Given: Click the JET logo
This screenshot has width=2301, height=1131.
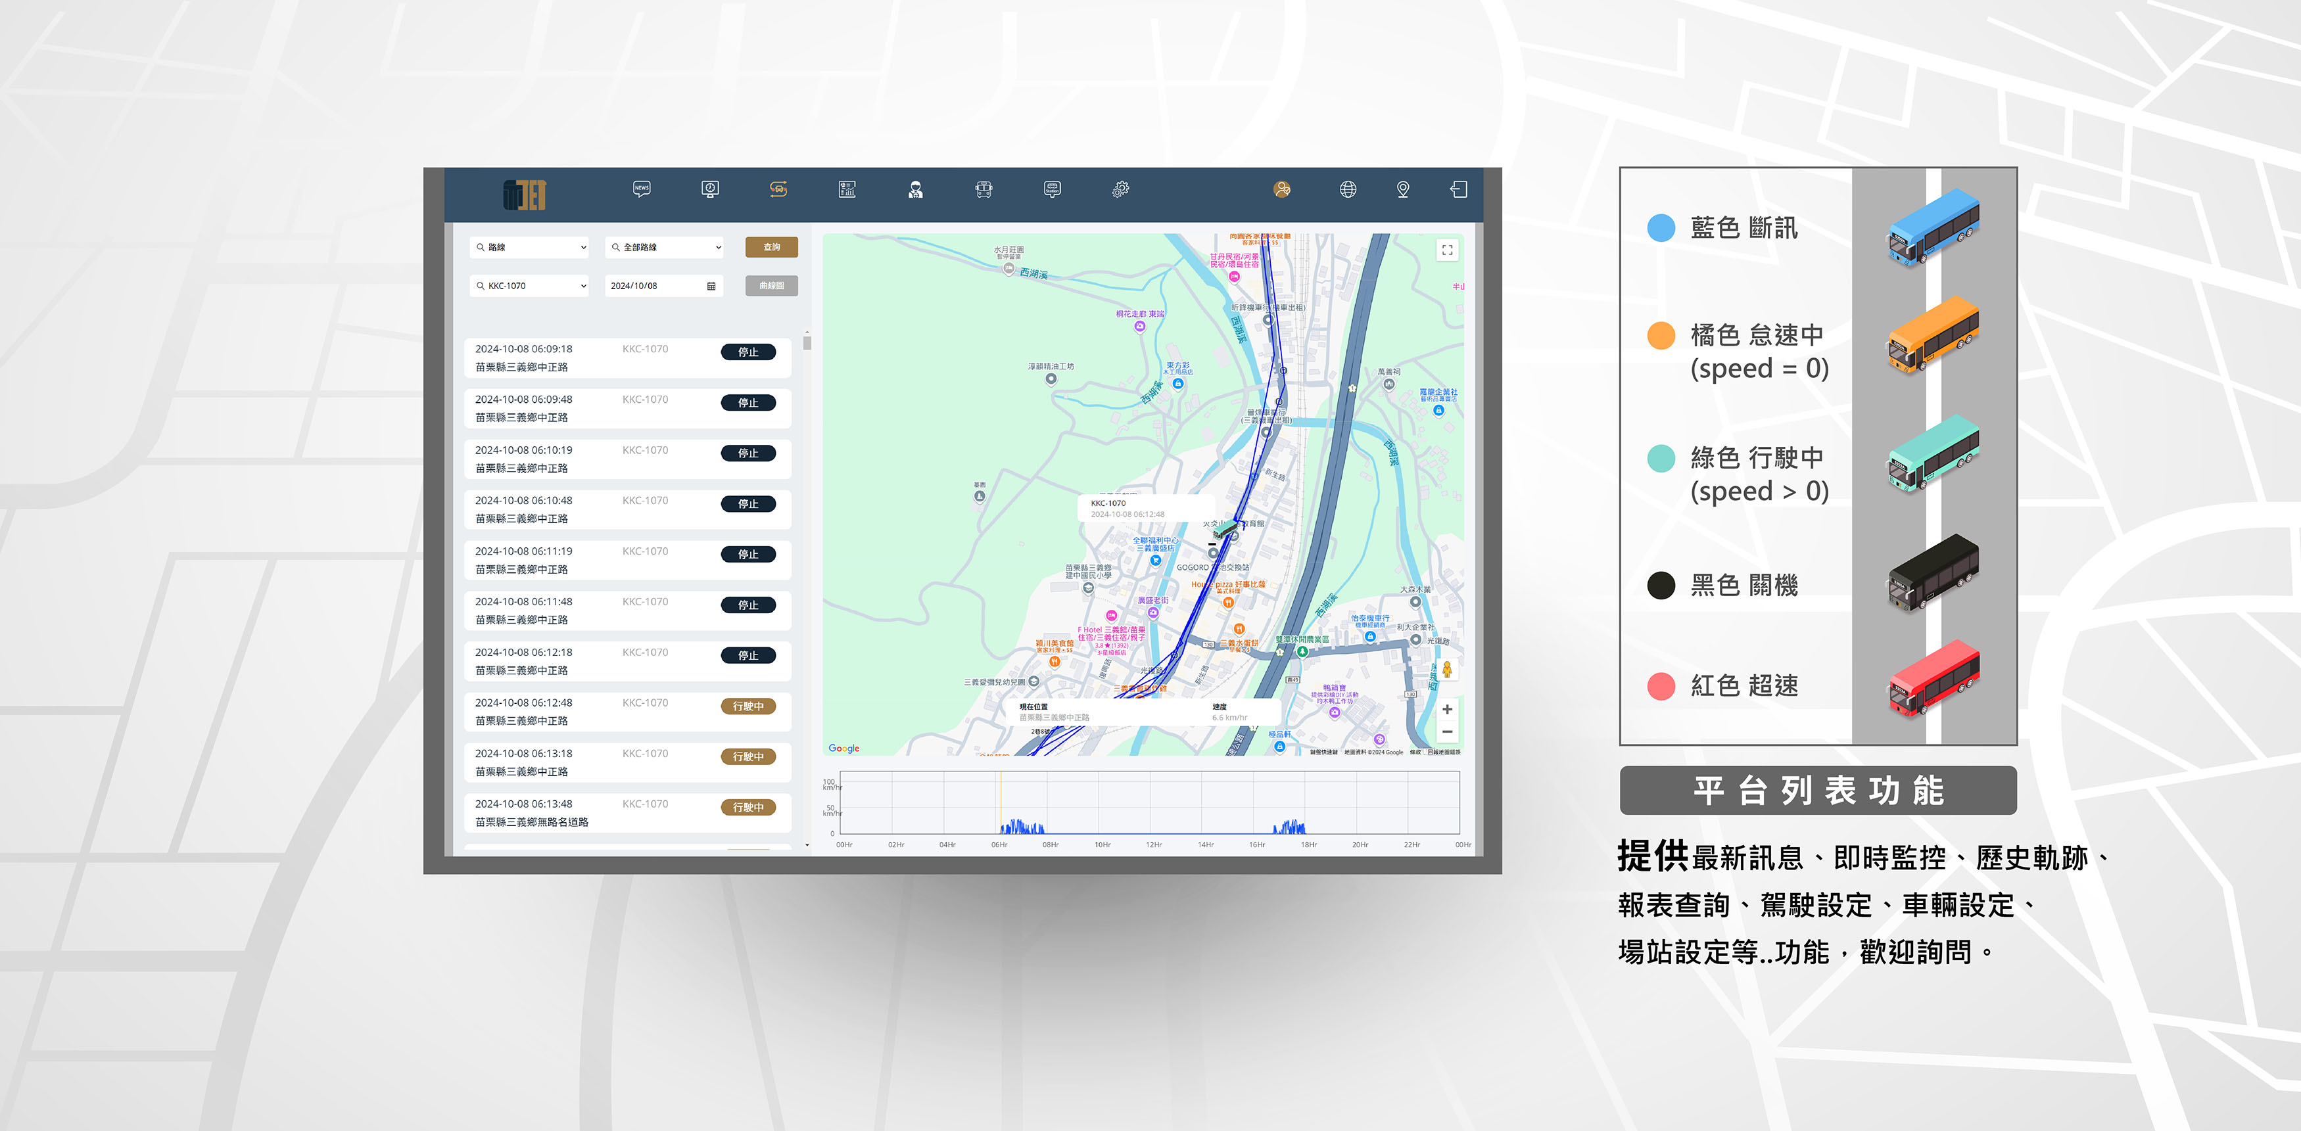Looking at the screenshot, I should click(525, 195).
